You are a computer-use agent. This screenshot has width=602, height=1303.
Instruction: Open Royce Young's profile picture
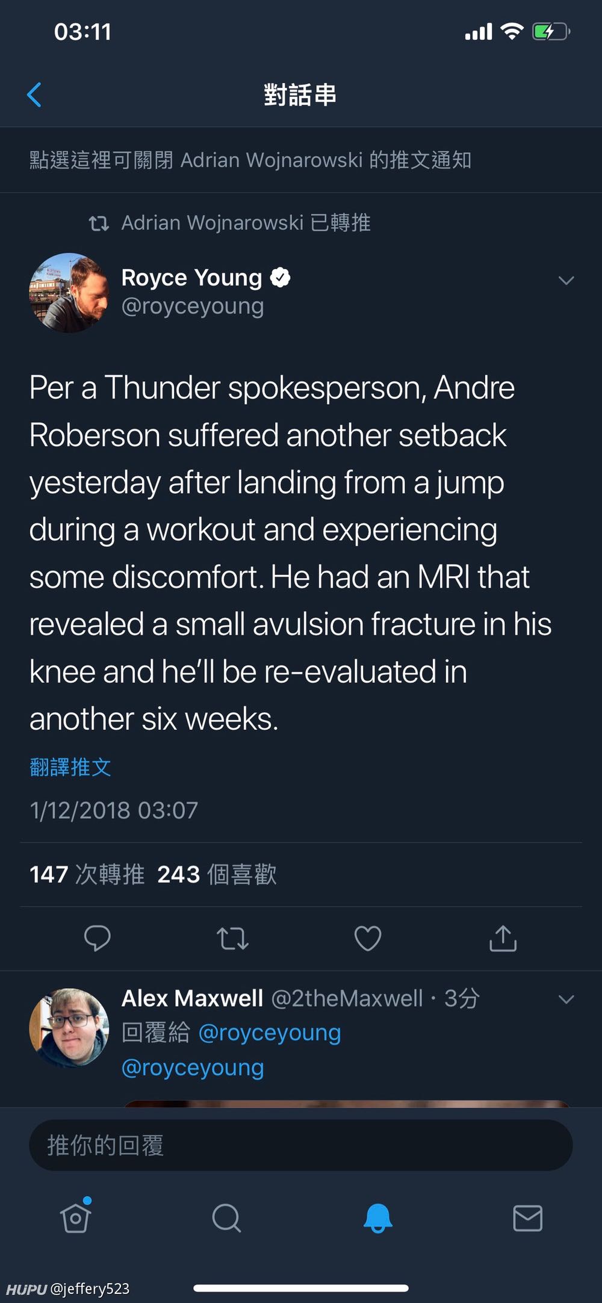click(x=69, y=293)
